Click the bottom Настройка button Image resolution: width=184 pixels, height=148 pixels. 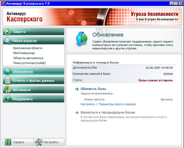49,142
